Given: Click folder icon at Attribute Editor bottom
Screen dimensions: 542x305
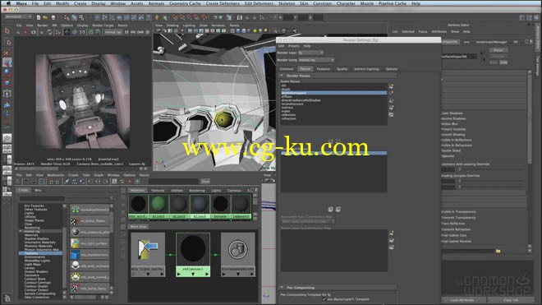Looking at the screenshot, I should 498,251.
